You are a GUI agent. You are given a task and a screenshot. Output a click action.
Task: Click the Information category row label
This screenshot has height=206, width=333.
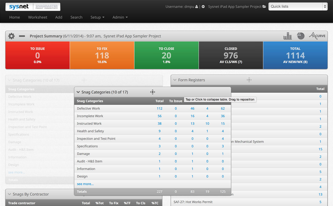86,169
